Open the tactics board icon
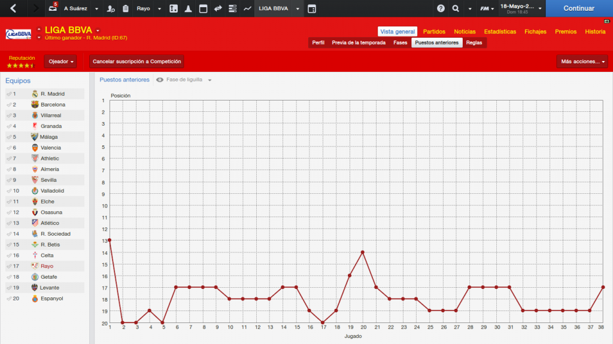This screenshot has height=344, width=613. tap(174, 8)
